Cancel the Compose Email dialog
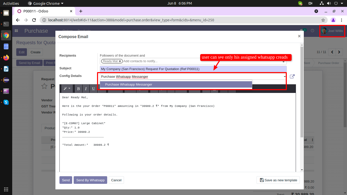Screen dimensions: 347x195 coord(116,180)
